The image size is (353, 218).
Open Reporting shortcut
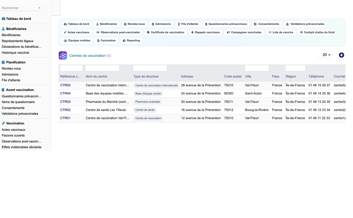131,40
